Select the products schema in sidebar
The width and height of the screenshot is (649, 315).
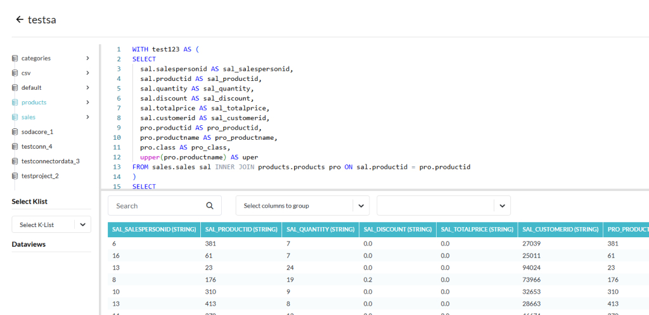pos(34,102)
